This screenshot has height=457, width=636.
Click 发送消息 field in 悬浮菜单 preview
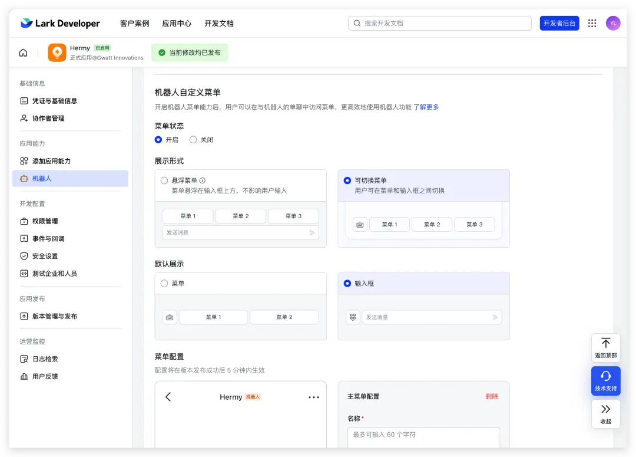click(x=240, y=232)
